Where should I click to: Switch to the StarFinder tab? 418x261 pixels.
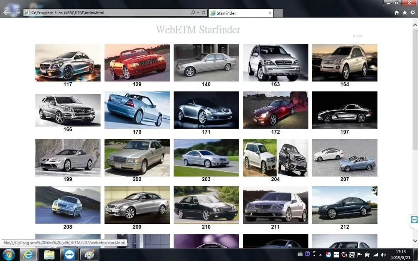click(x=241, y=13)
